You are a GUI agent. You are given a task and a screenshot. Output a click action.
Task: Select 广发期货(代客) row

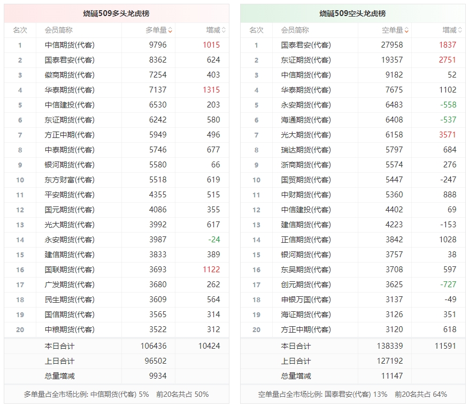(x=117, y=285)
